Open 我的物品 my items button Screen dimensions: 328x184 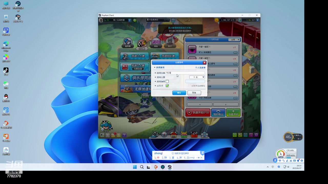[218, 113]
